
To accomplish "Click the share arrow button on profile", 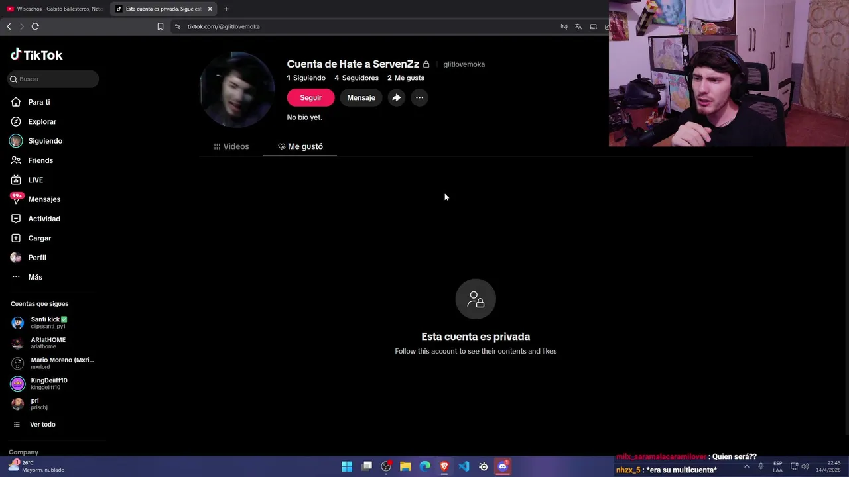I will click(x=396, y=97).
